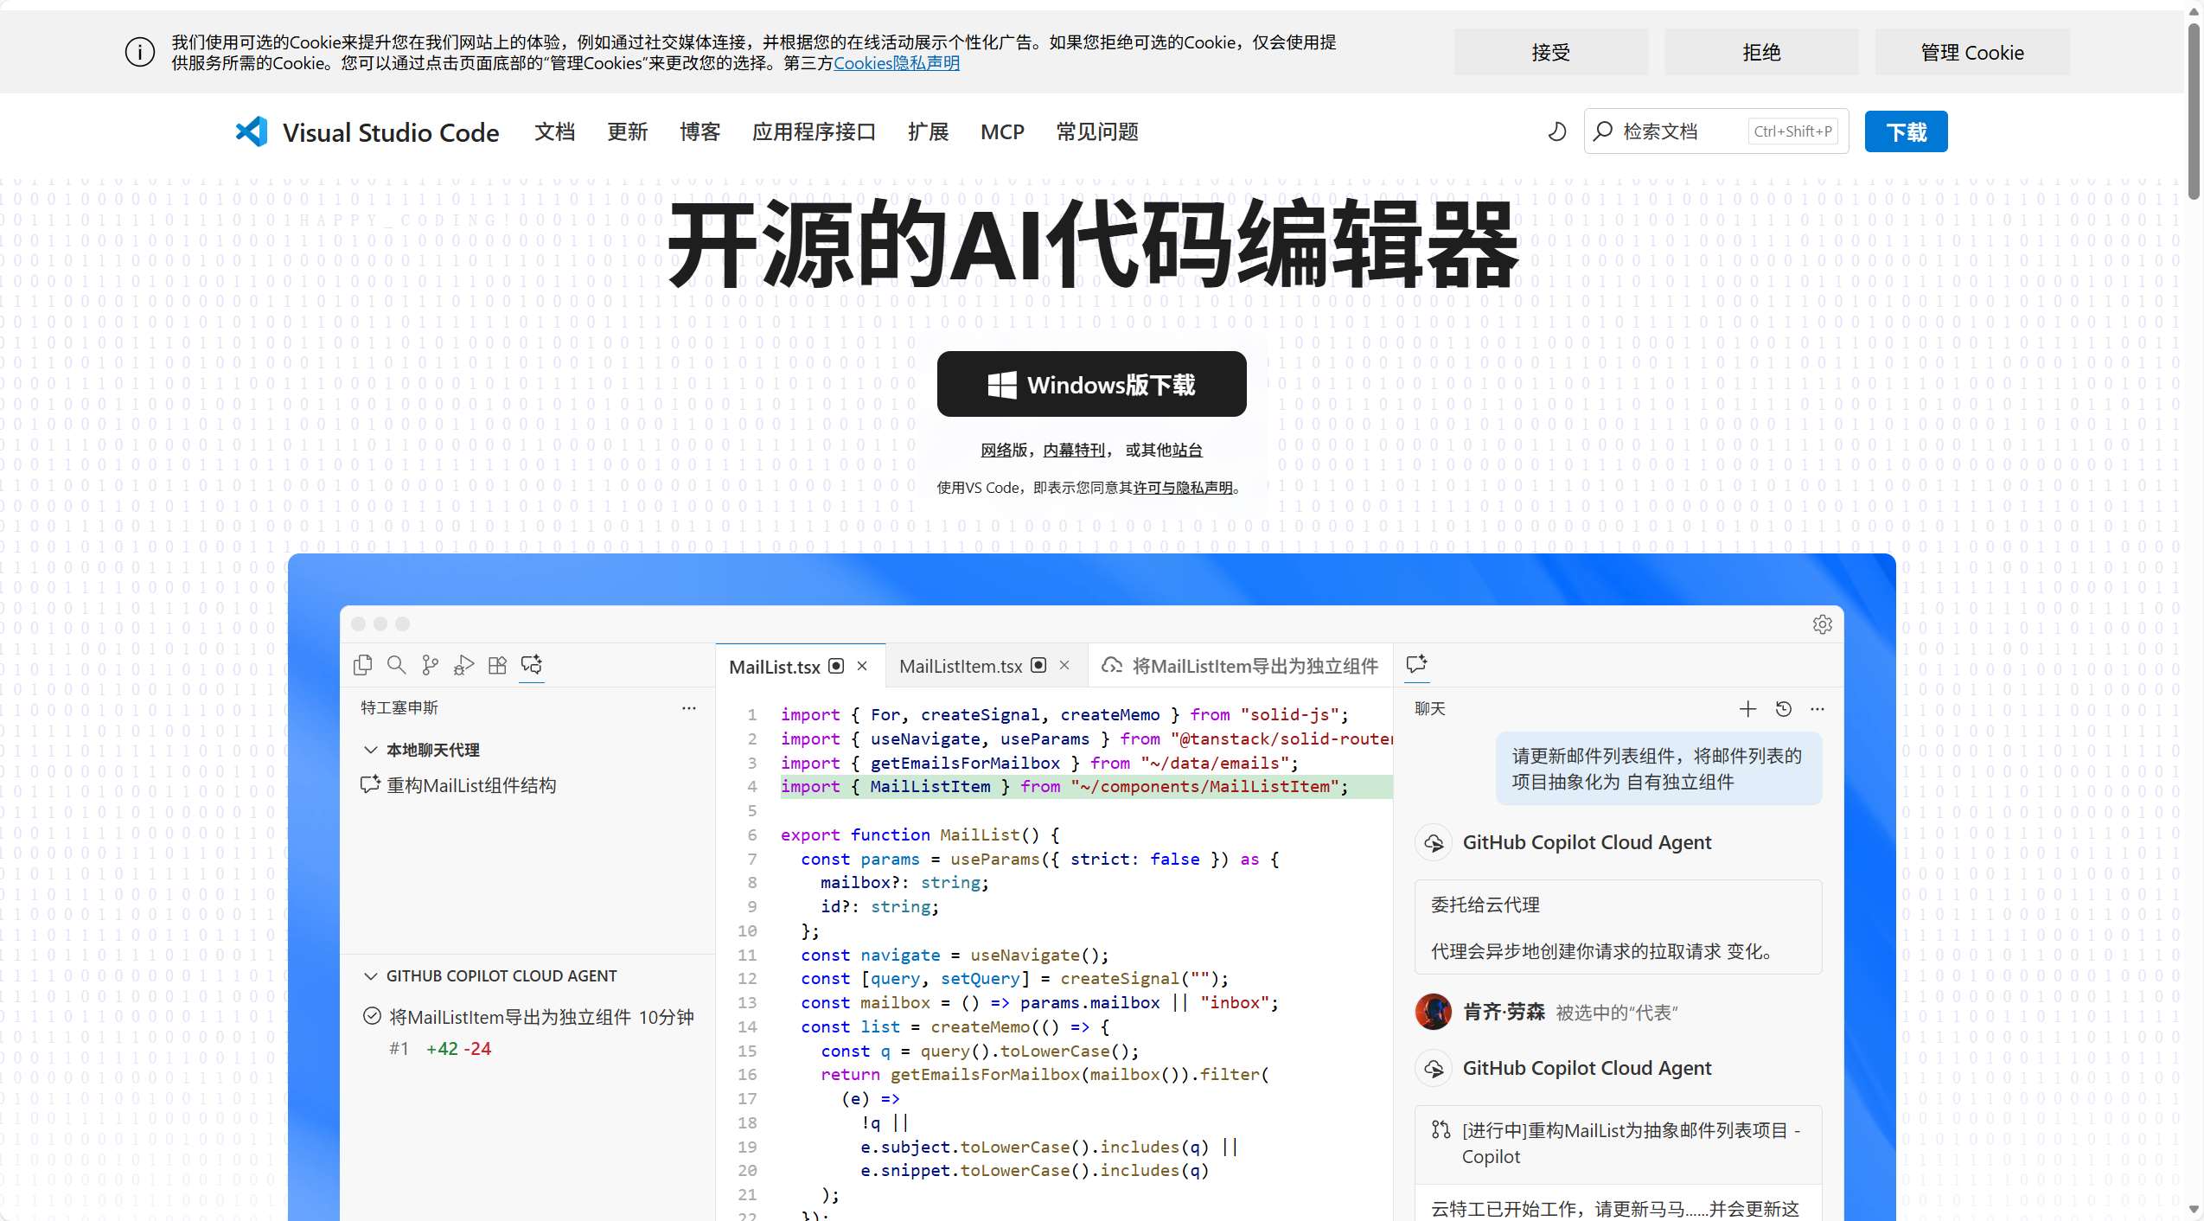
Task: Open the Source Control branch icon
Action: click(430, 664)
